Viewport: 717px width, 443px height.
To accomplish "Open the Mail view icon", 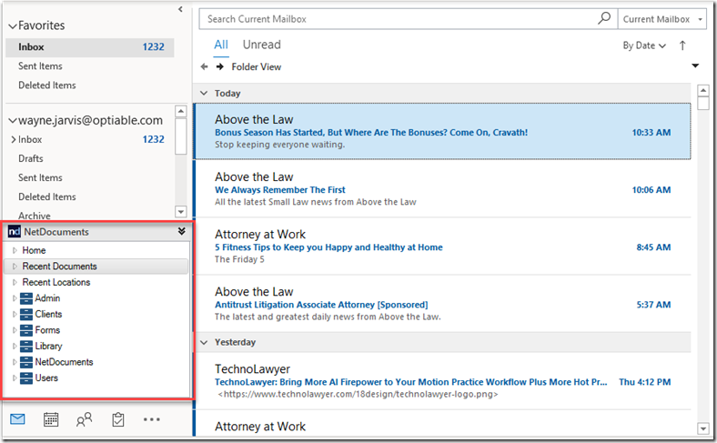I will coord(17,418).
